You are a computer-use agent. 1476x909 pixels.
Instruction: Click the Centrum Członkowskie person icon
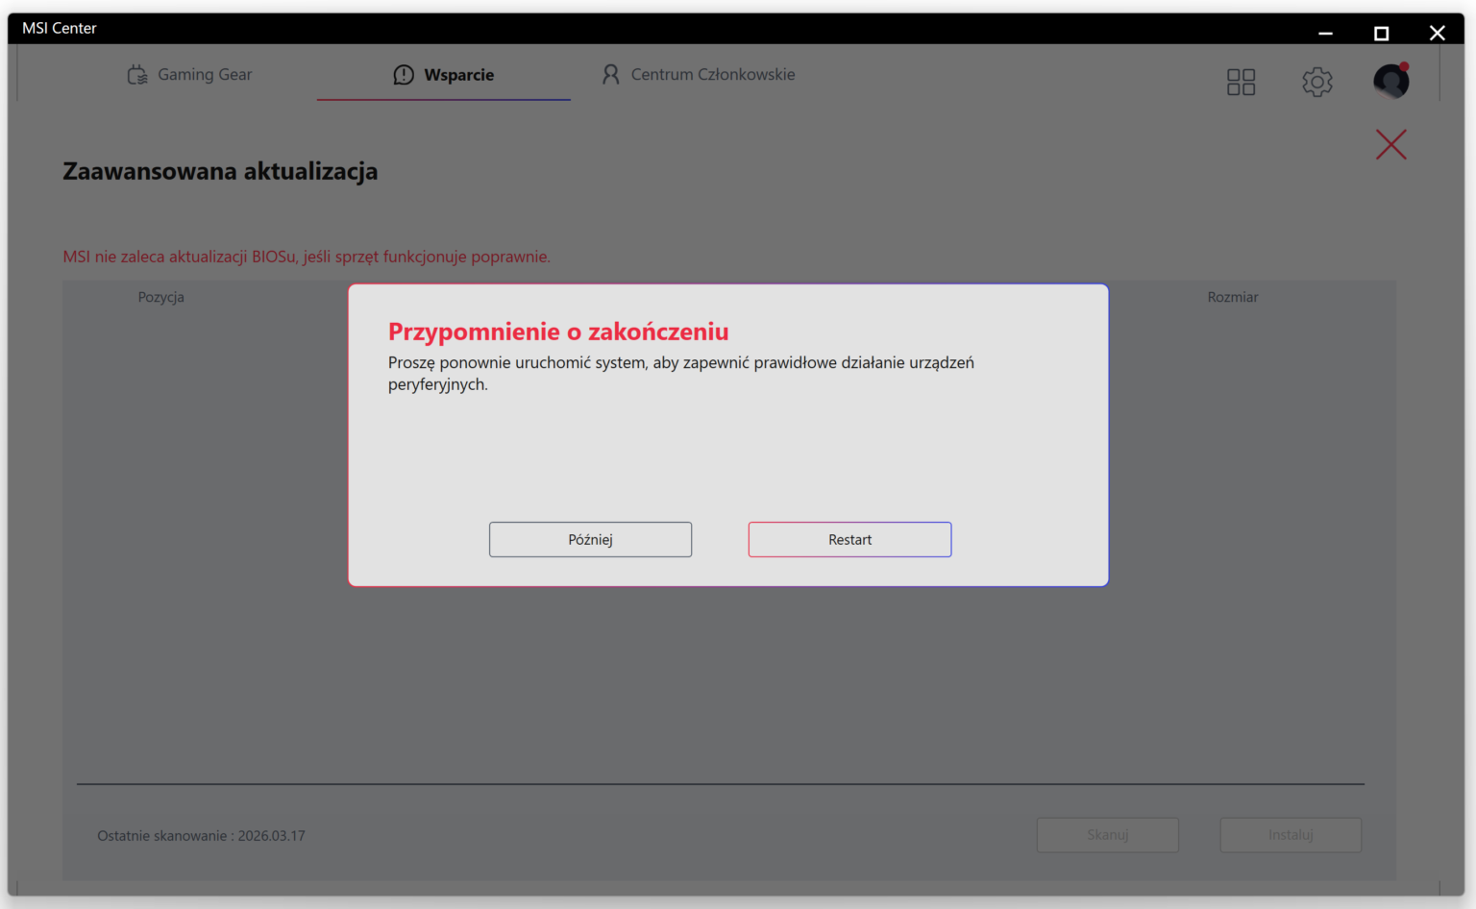pos(610,75)
